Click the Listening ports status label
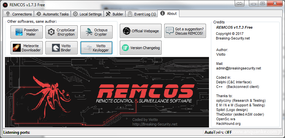 16,132
